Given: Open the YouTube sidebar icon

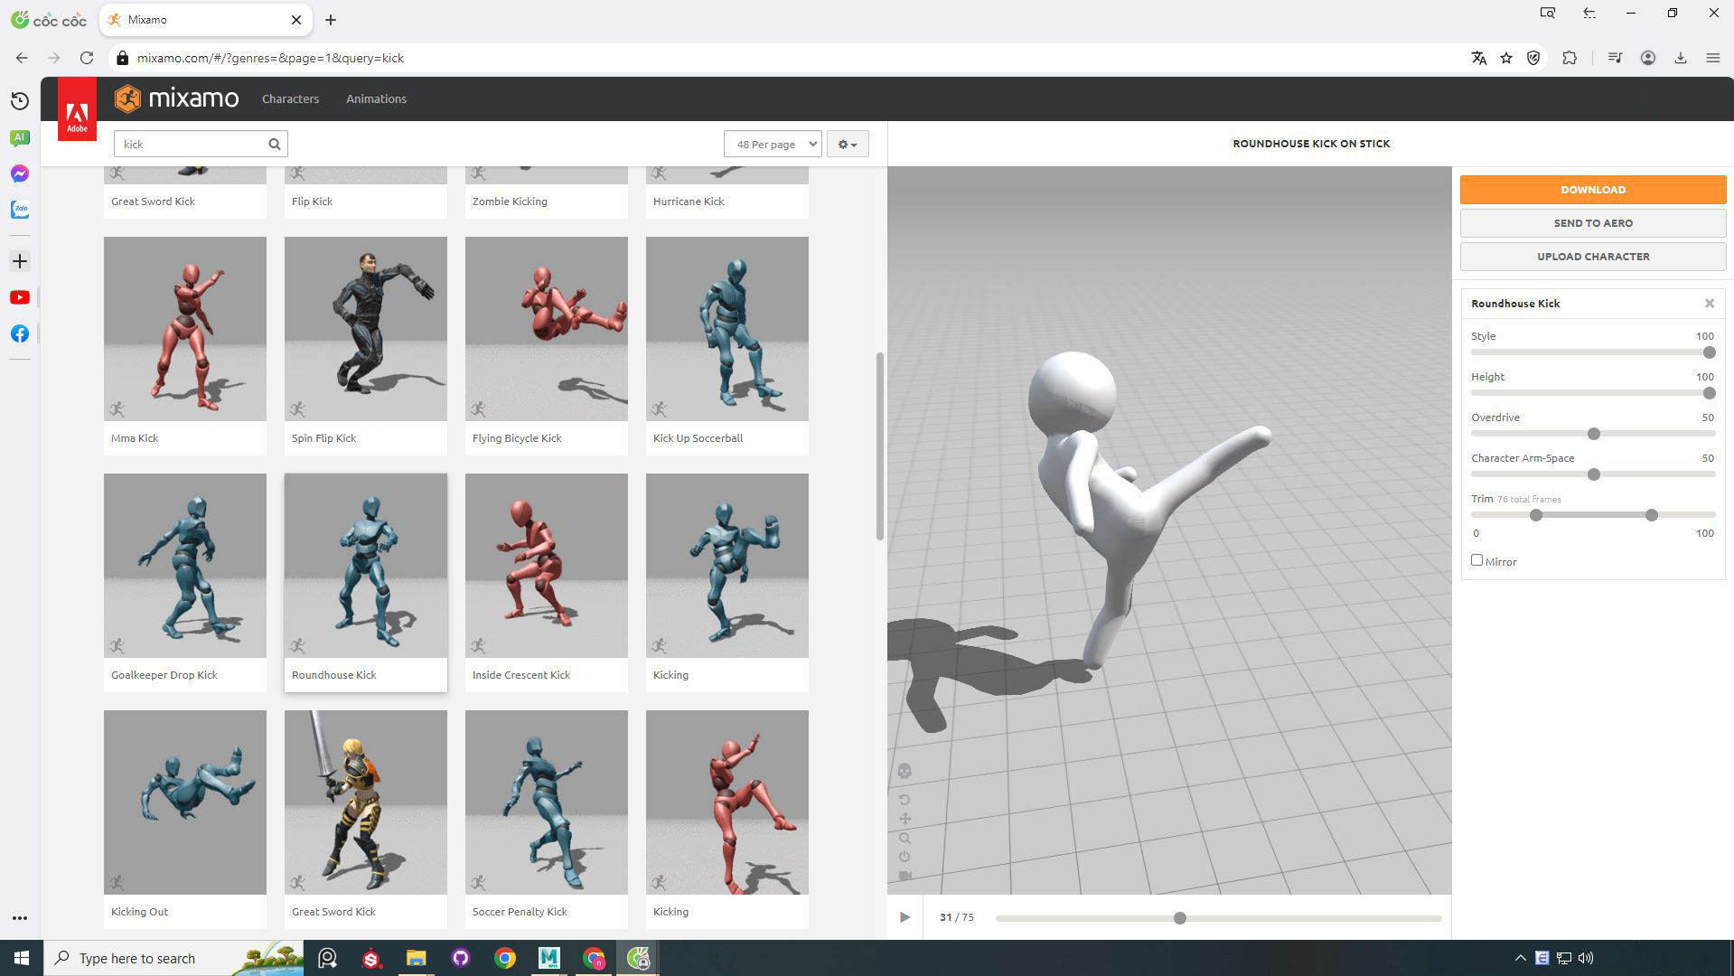Looking at the screenshot, I should [20, 297].
